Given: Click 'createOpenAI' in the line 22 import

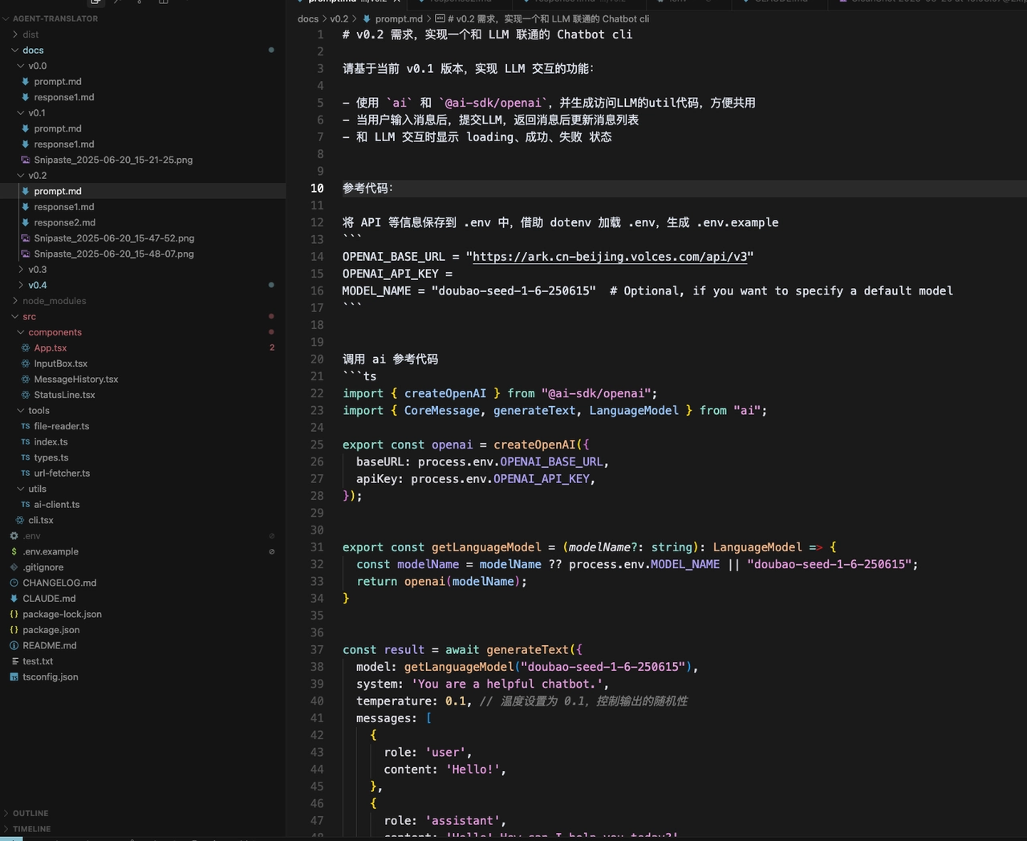Looking at the screenshot, I should 445,393.
